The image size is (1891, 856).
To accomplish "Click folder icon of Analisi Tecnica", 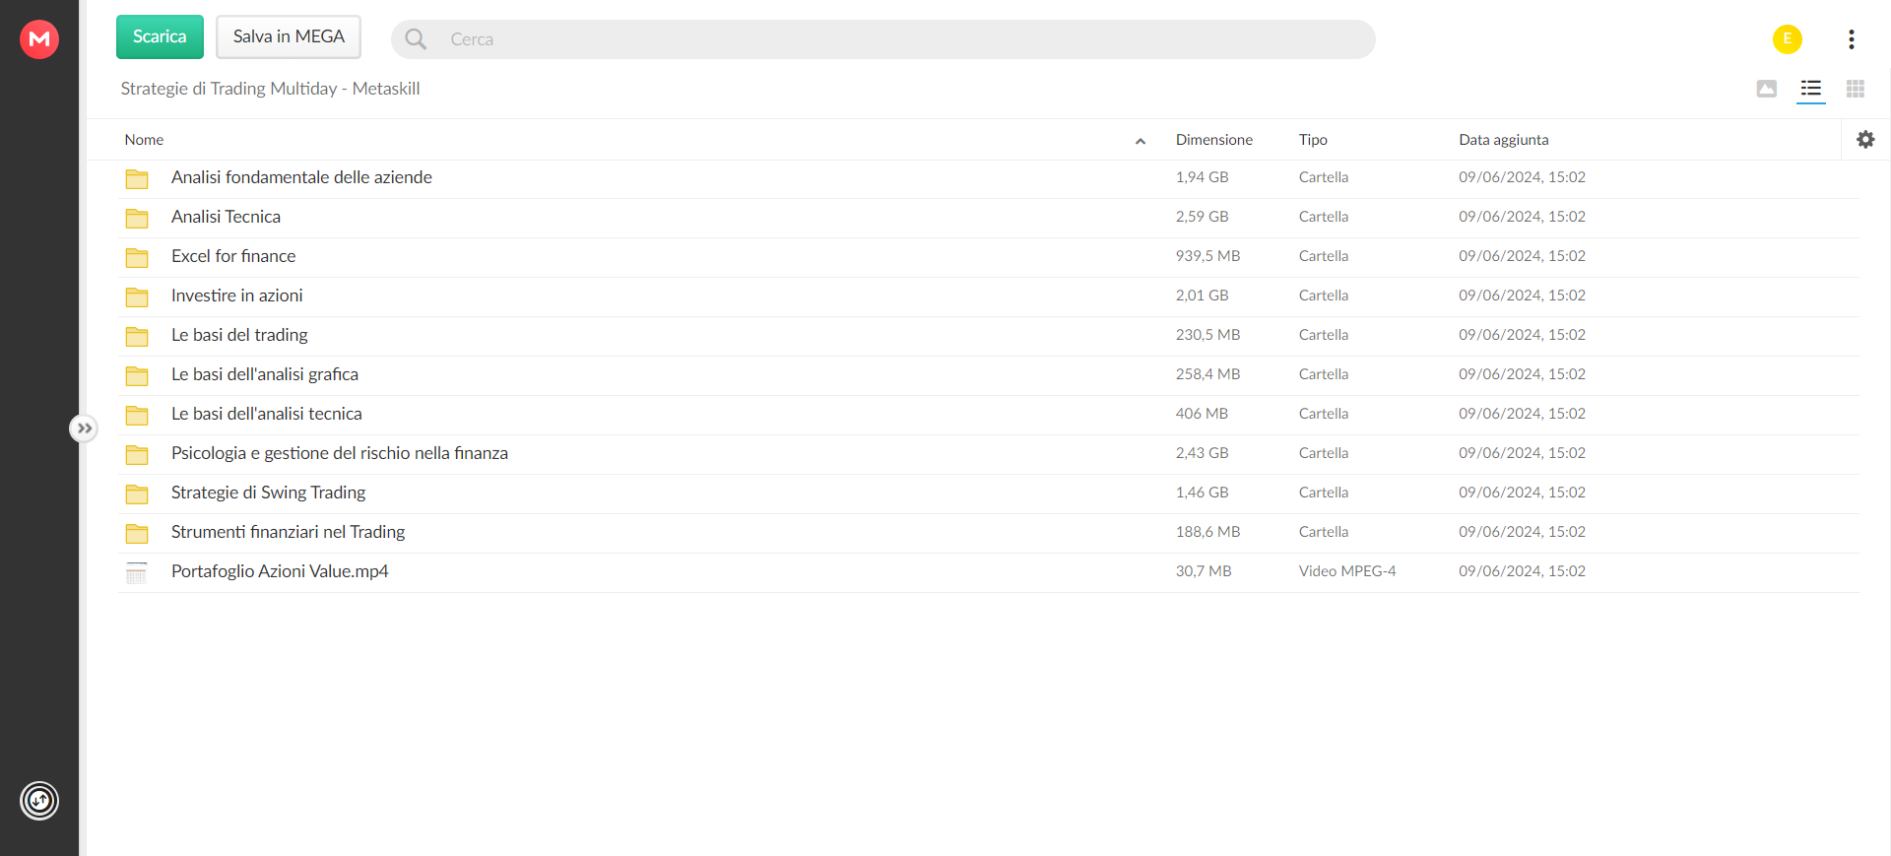I will click(x=137, y=218).
